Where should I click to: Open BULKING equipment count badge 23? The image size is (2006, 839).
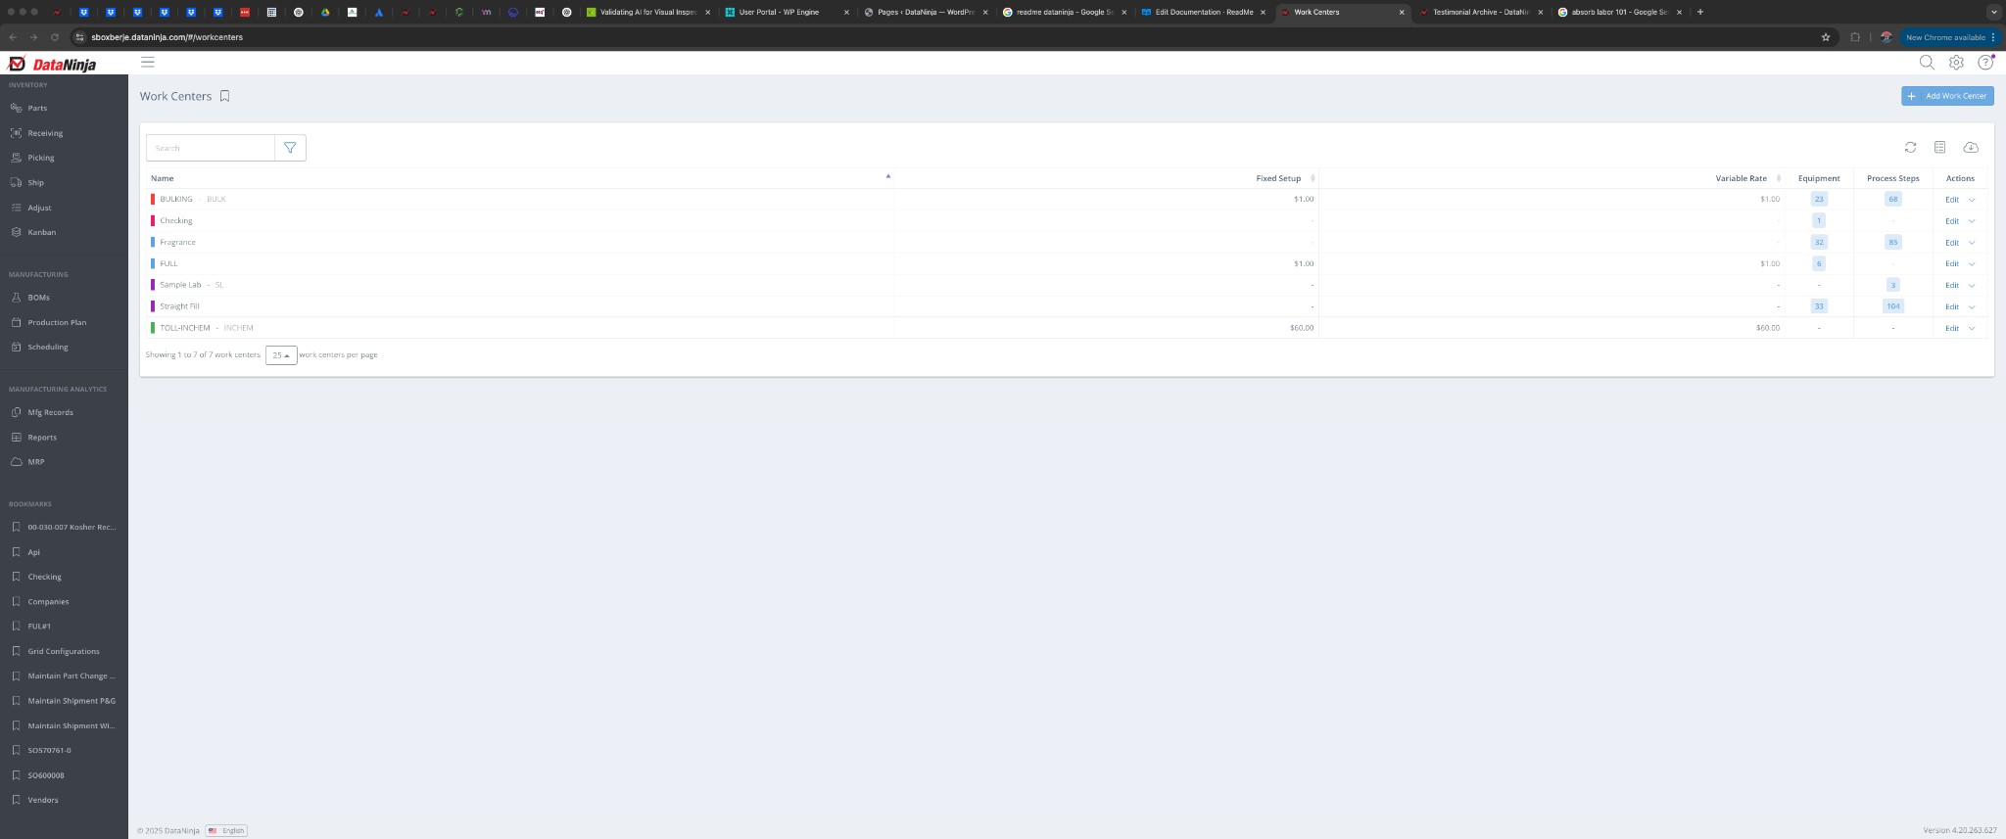[x=1819, y=199]
